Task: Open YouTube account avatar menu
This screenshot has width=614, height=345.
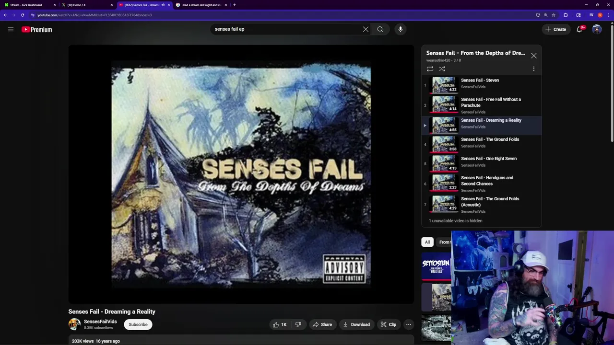Action: (x=597, y=29)
